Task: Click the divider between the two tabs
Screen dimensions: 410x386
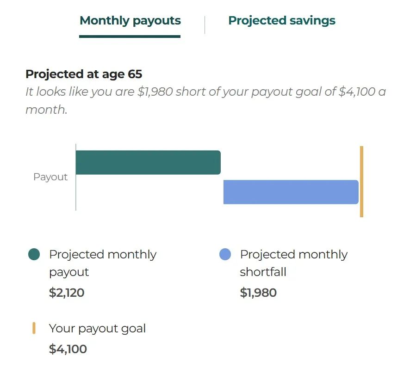Action: [x=205, y=25]
